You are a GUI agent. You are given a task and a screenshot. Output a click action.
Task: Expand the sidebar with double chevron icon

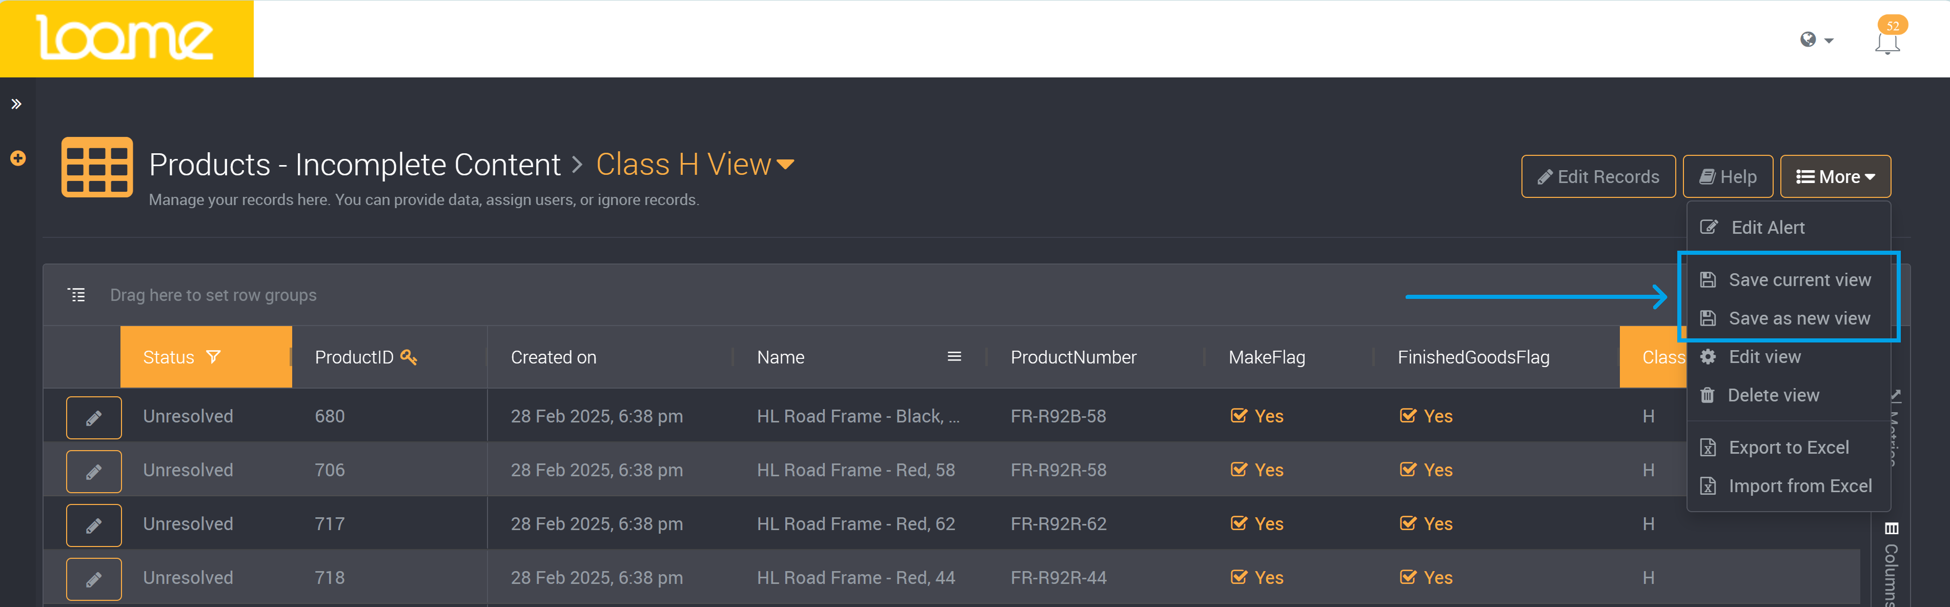(16, 104)
